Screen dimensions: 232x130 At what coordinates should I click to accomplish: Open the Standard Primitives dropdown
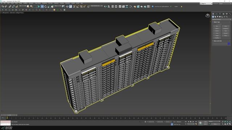coord(221,19)
